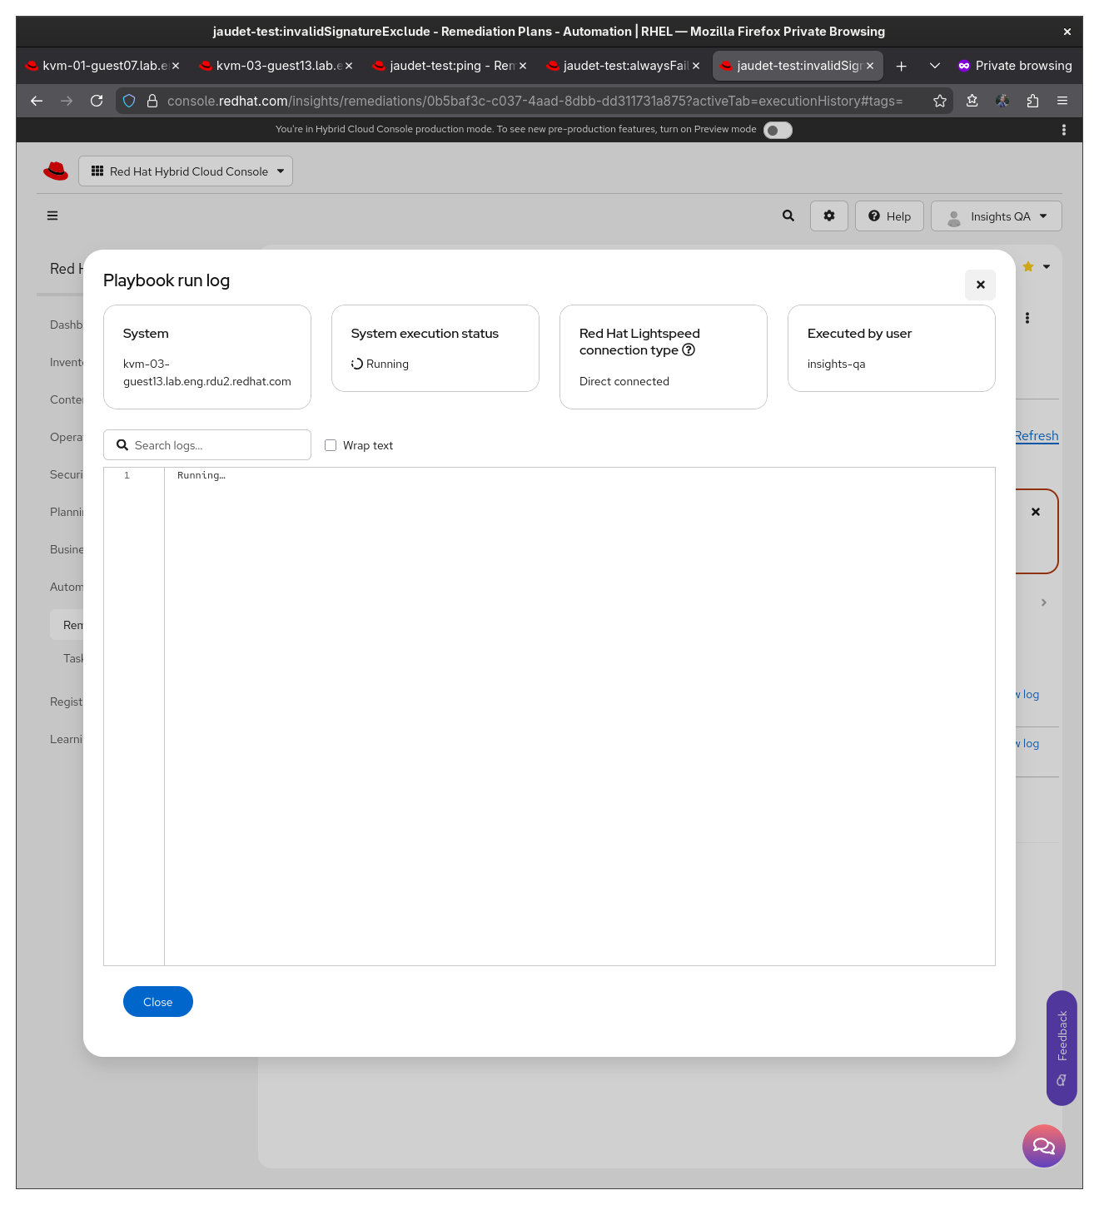The image size is (1099, 1205).
Task: Select the 'insights-qa' user text
Action: 837,364
